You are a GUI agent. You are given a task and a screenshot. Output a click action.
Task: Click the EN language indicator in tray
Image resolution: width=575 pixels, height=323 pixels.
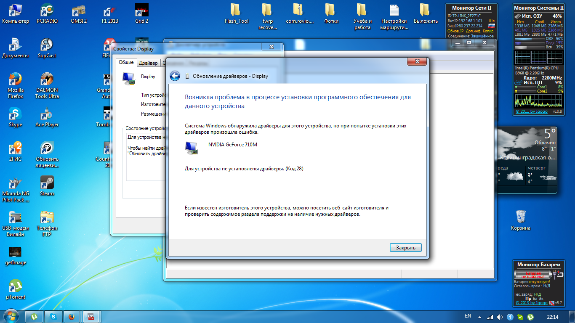click(x=468, y=316)
